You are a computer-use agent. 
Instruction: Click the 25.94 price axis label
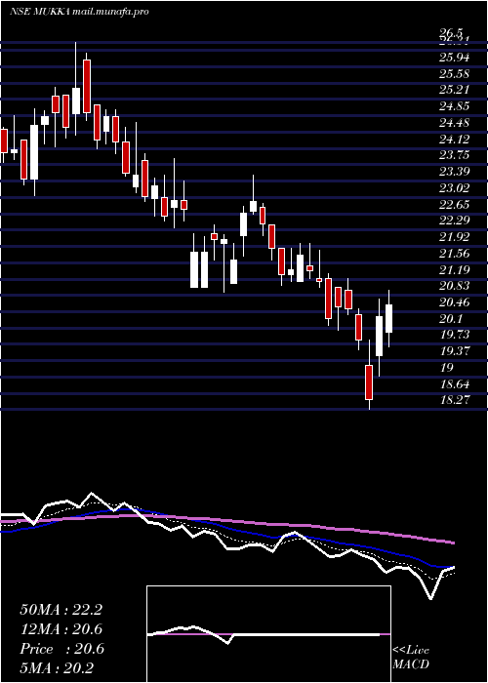(x=455, y=58)
